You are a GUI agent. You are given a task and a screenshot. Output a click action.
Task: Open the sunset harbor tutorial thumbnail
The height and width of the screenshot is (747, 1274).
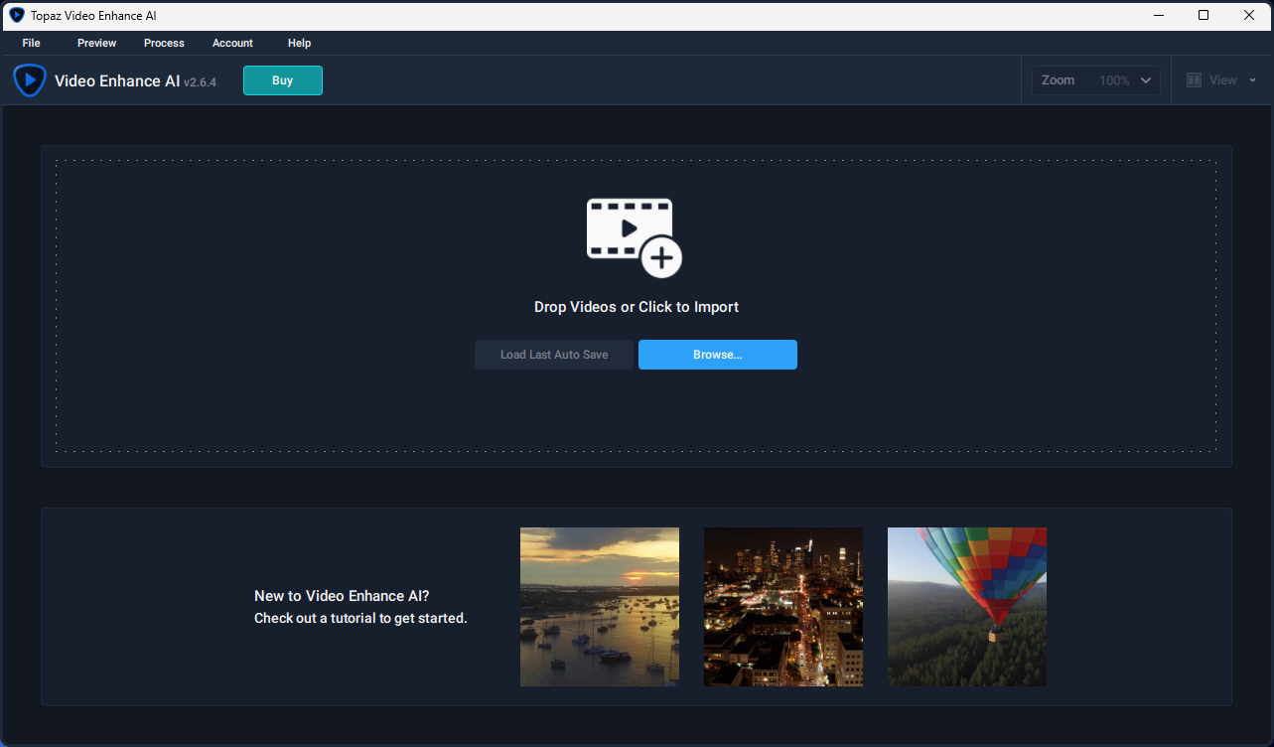pos(600,607)
